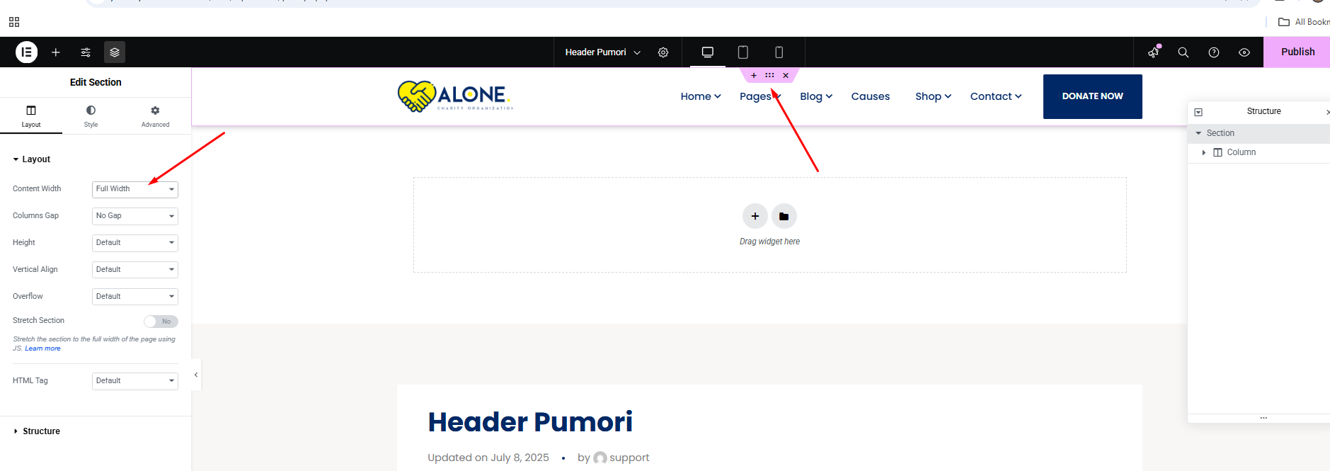This screenshot has height=471, width=1330.
Task: Follow the Learn more link
Action: pos(42,348)
